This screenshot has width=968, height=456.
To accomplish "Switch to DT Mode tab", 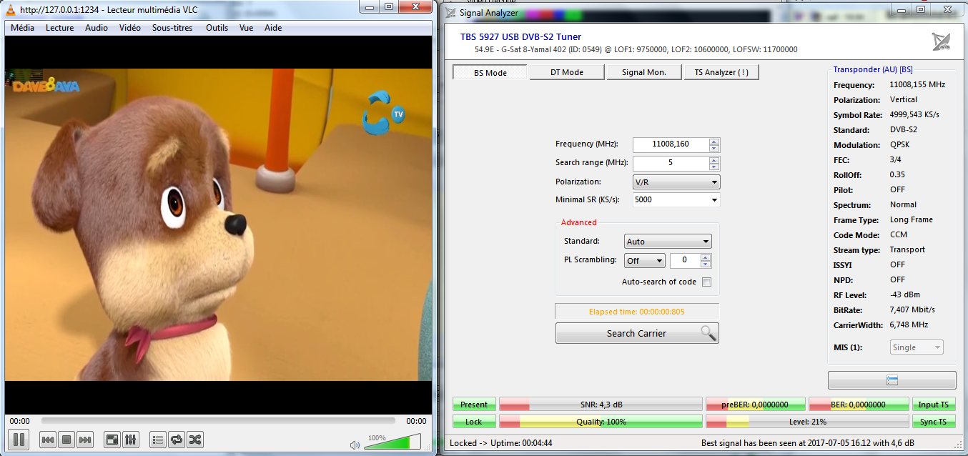I will point(567,72).
